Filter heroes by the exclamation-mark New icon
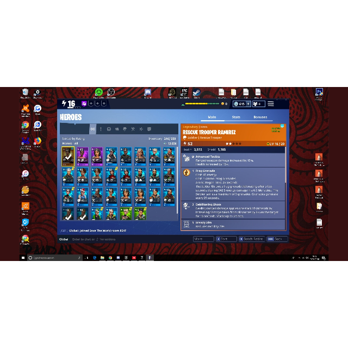 (101, 129)
